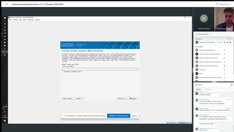Show hidden tray icons chevron in the taskbar
The image size is (234, 132).
6,104
